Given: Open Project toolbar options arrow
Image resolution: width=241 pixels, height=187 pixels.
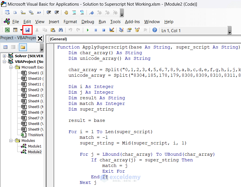Looking at the screenshot, I should tap(42, 47).
